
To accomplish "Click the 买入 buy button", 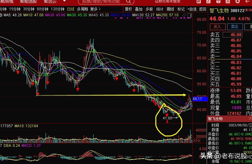I will pos(218,27).
